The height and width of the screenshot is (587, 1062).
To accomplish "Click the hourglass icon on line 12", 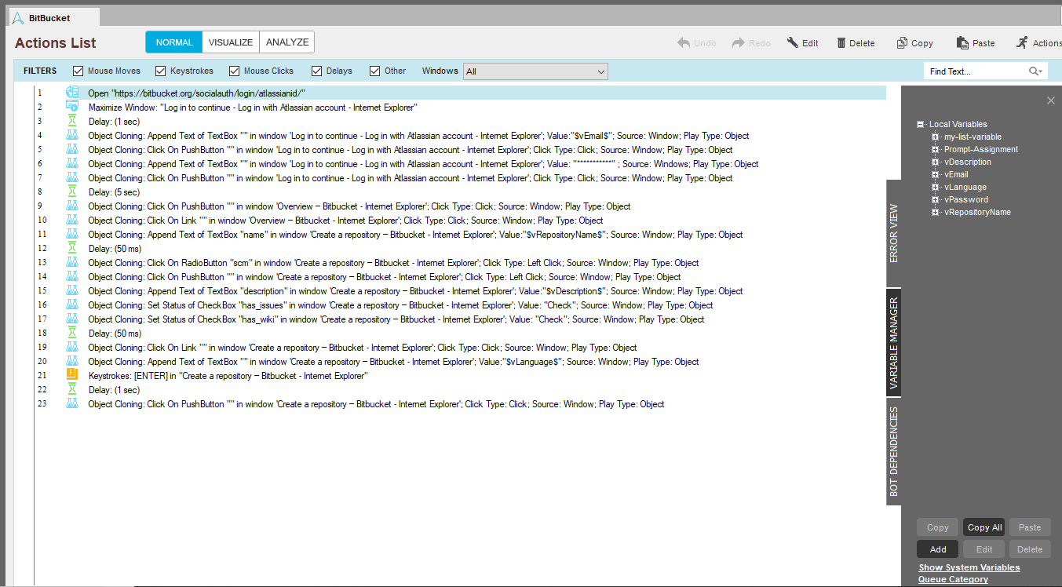I will (72, 248).
